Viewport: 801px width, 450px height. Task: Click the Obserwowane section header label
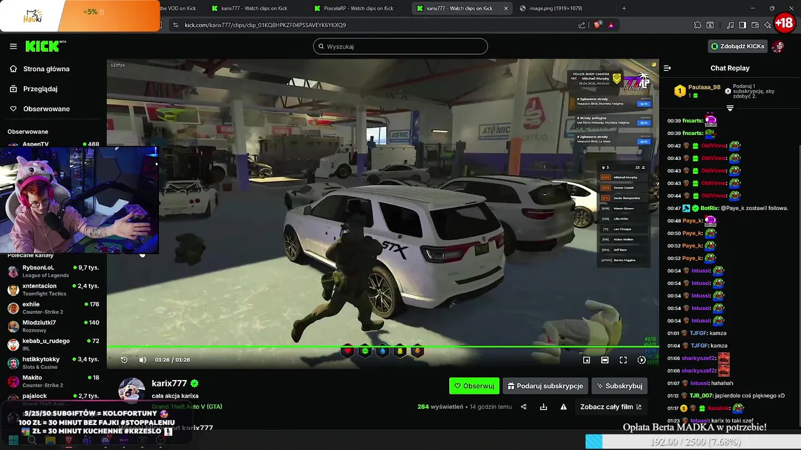[x=28, y=132]
